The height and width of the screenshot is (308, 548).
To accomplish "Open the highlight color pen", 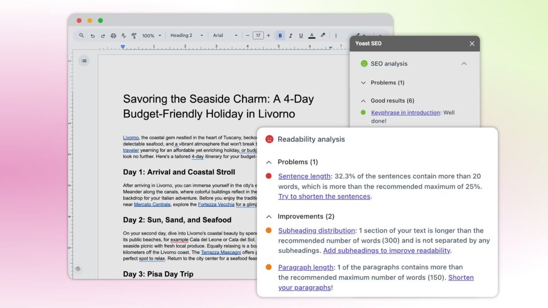I will 323,36.
